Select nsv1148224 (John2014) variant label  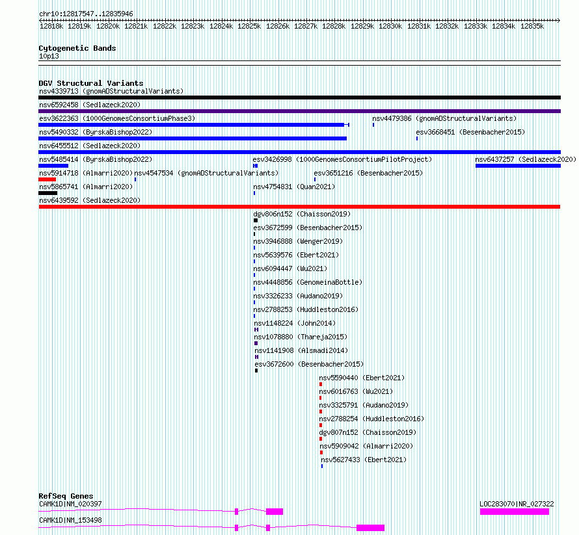295,323
